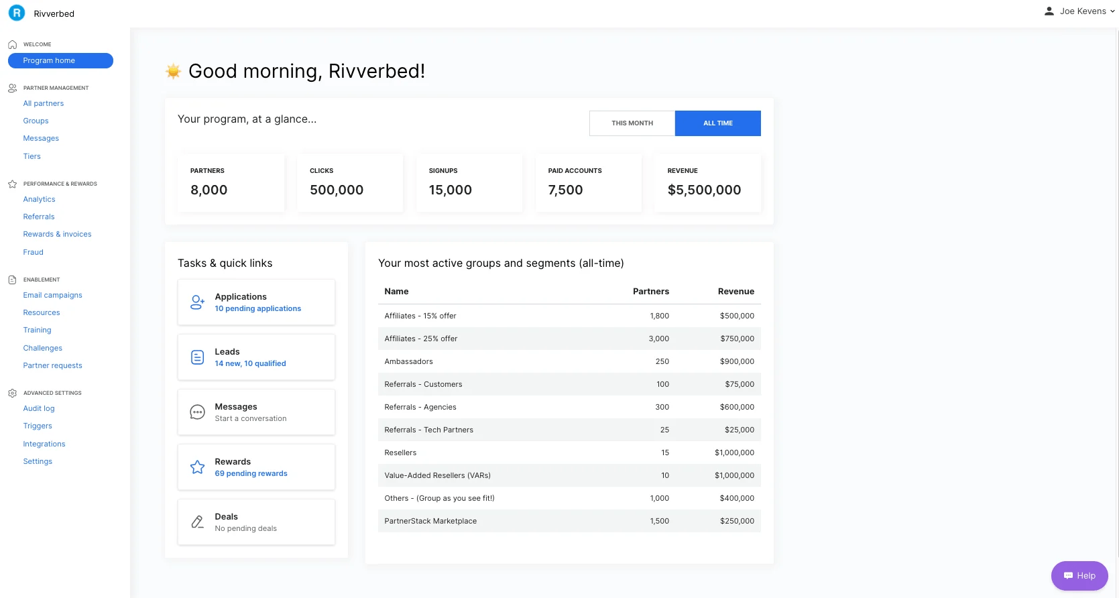Select the Ambassadors group row
This screenshot has width=1119, height=598.
coord(569,361)
